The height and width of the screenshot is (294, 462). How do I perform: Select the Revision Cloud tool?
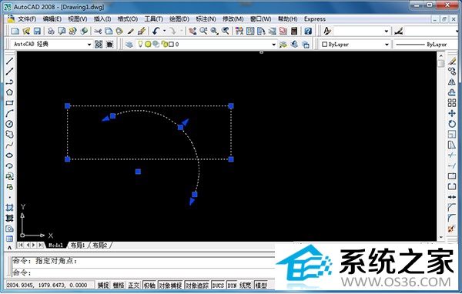(9, 135)
